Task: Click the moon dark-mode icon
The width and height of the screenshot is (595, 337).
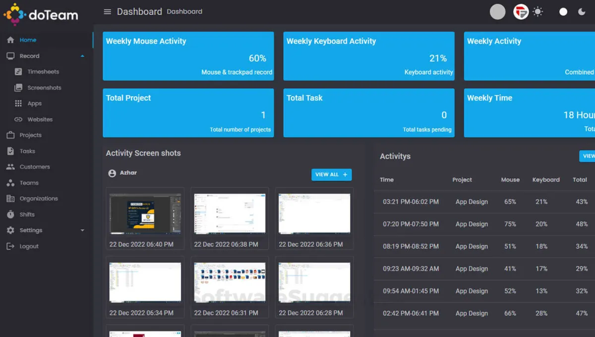Action: (x=582, y=11)
